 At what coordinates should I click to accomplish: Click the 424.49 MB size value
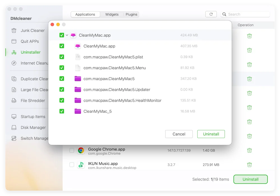point(189,35)
